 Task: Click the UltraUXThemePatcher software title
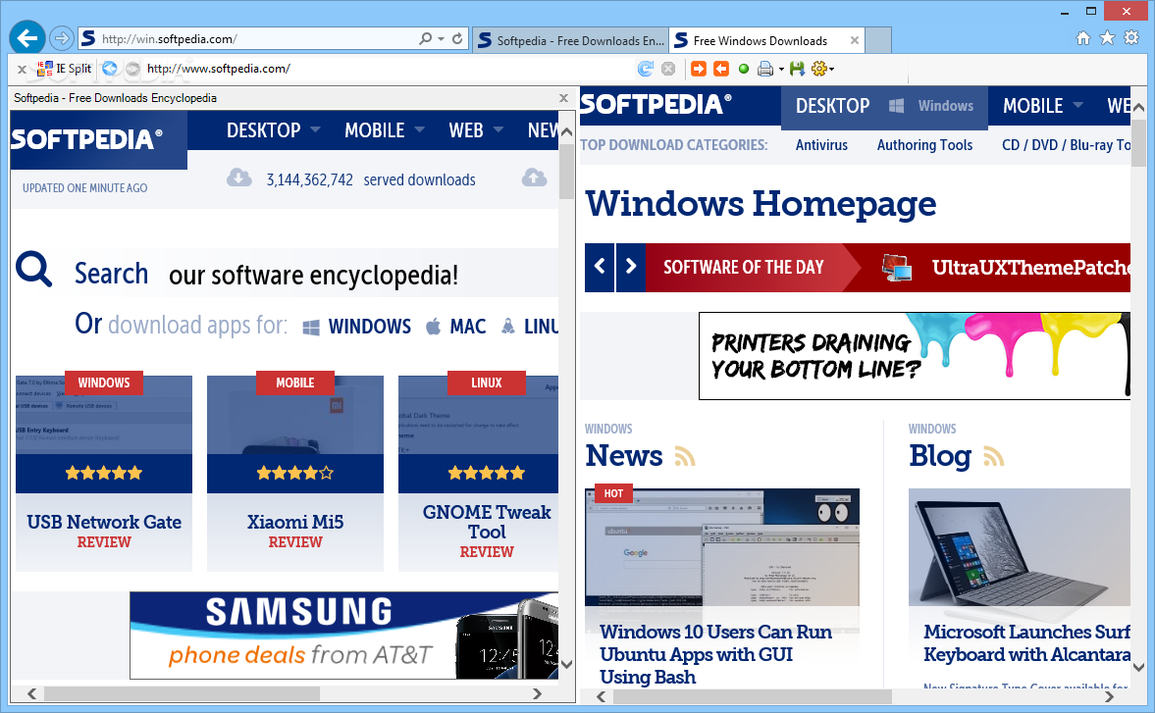1030,267
